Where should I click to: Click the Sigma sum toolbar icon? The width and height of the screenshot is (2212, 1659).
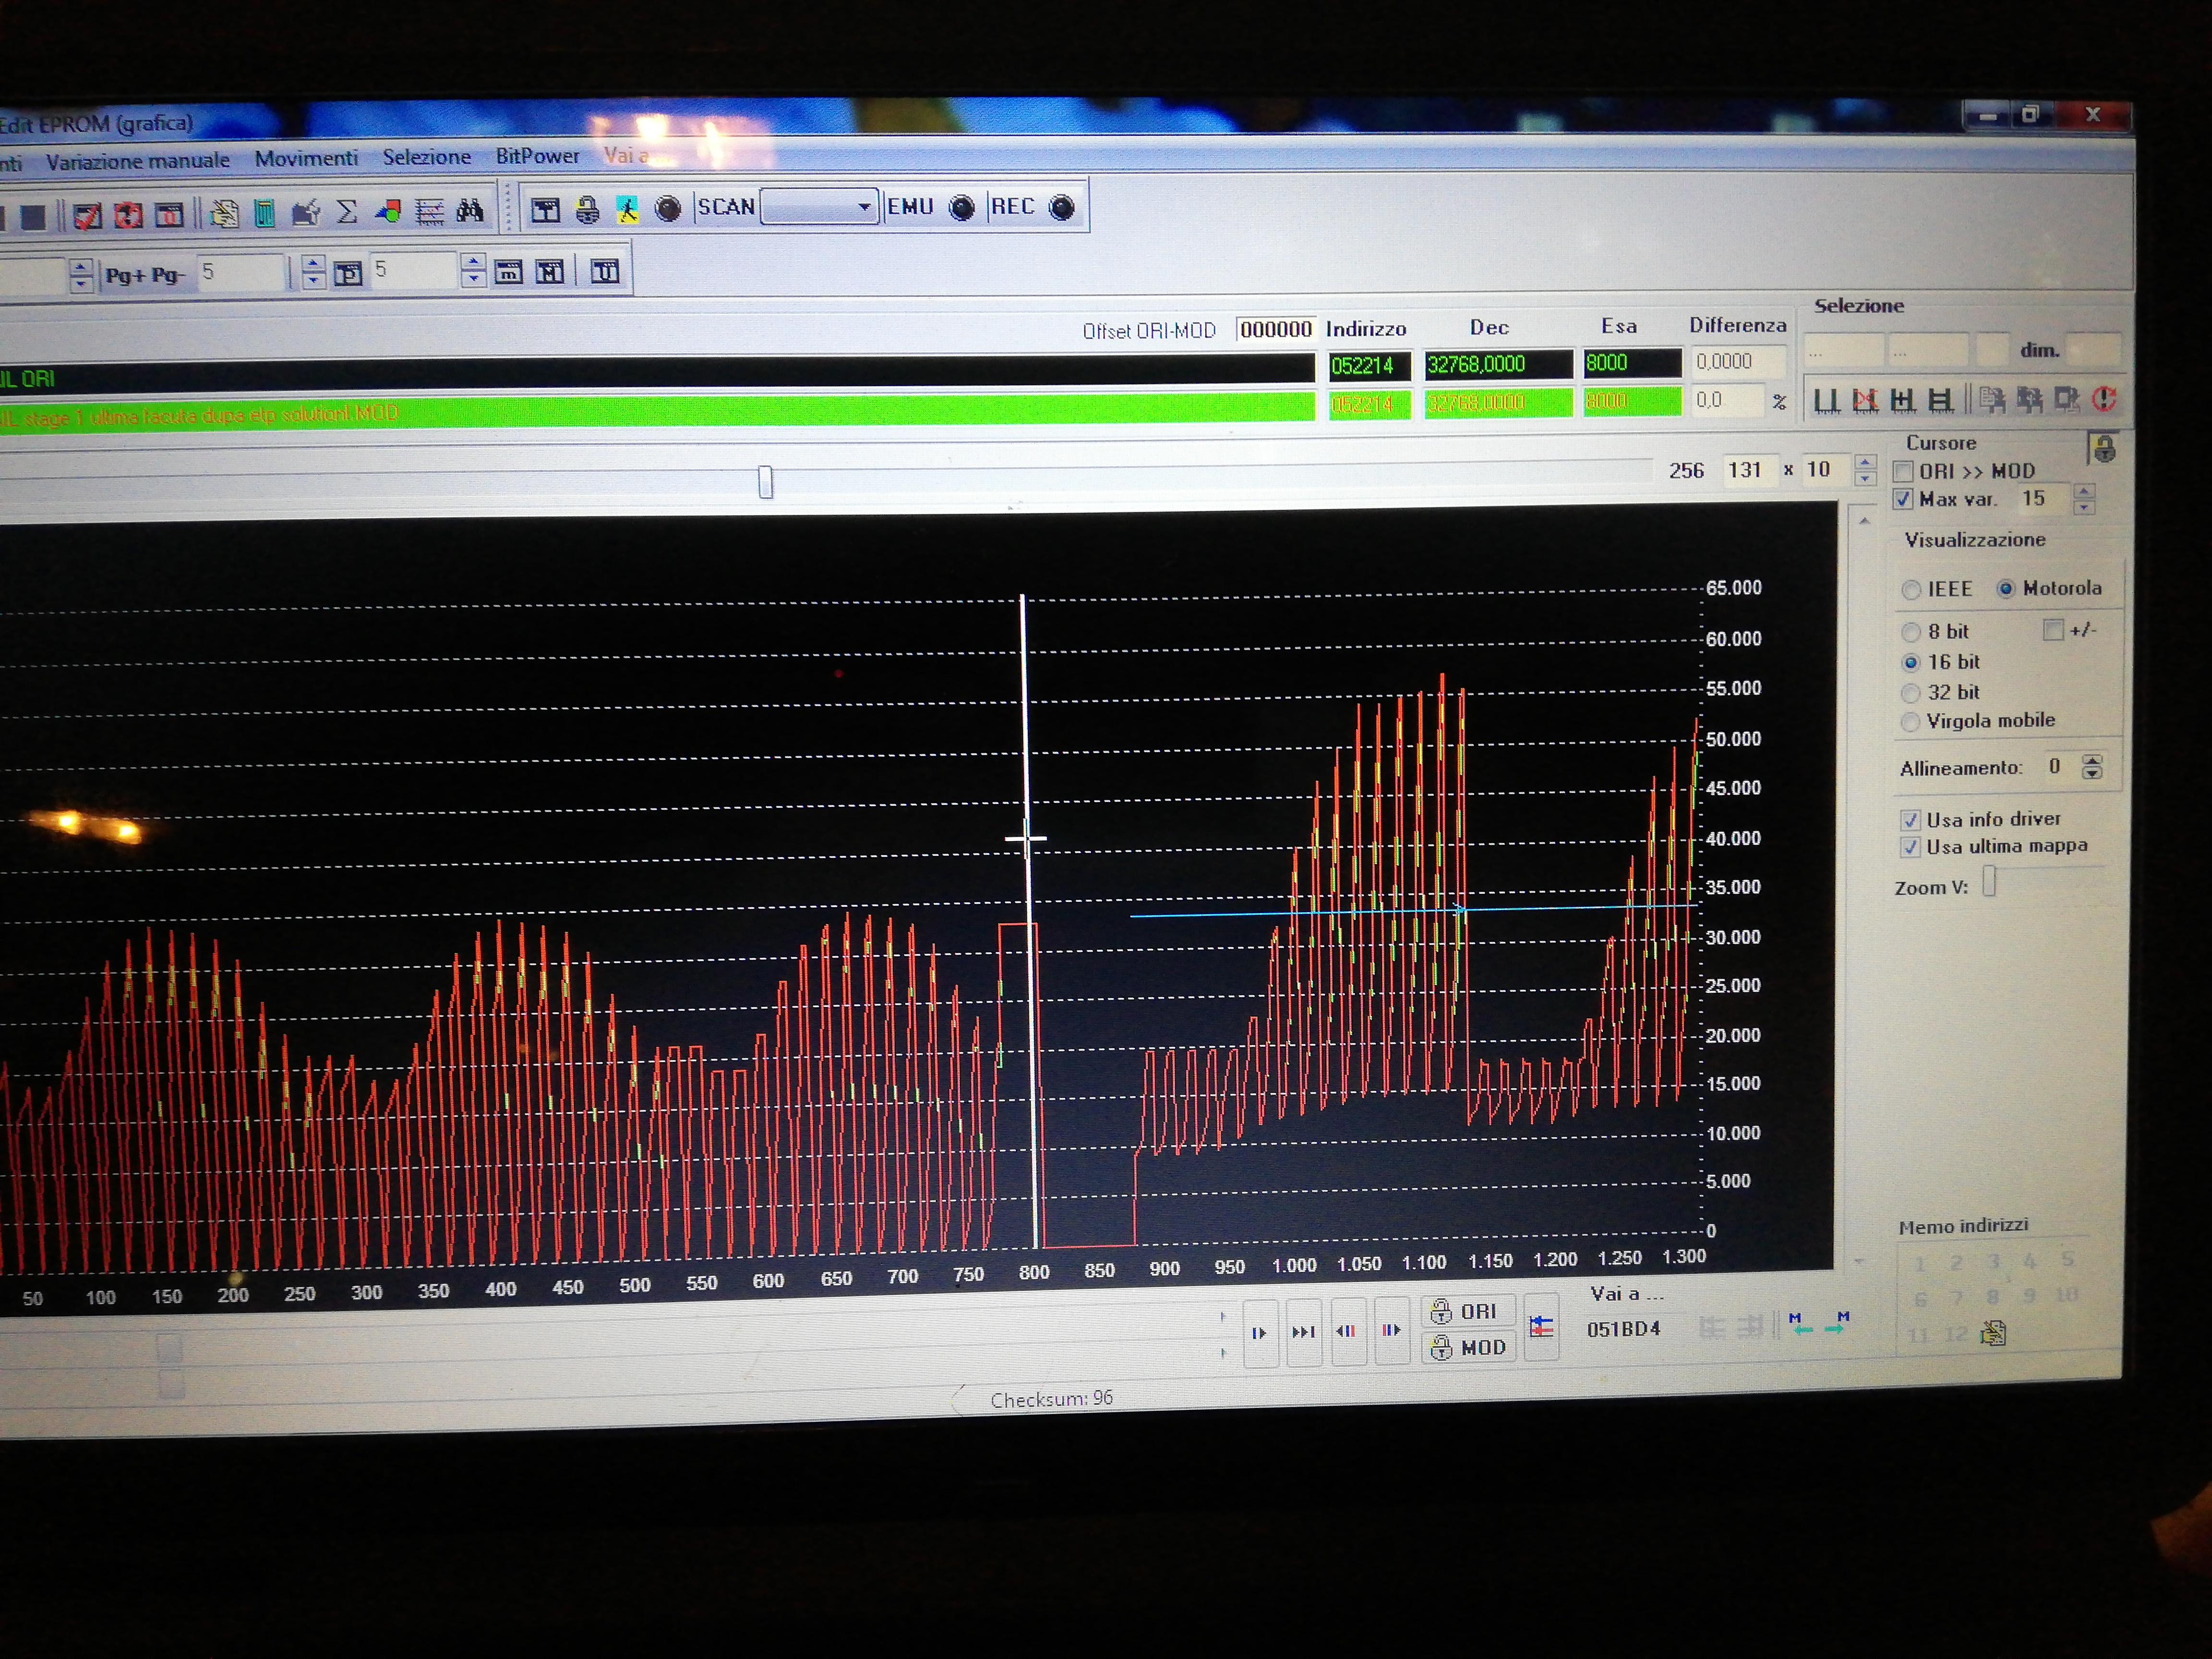(347, 212)
